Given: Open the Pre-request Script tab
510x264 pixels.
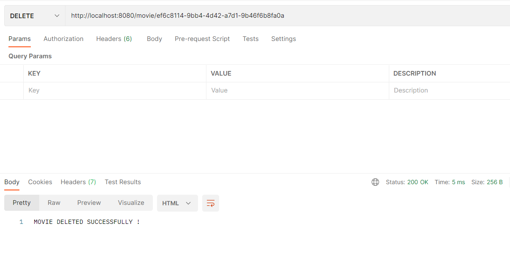Looking at the screenshot, I should [x=202, y=39].
